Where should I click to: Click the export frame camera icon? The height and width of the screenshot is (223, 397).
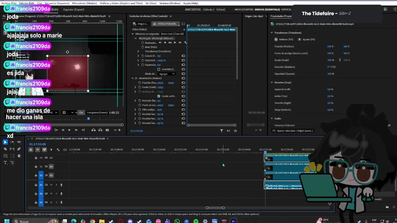tap(107, 130)
